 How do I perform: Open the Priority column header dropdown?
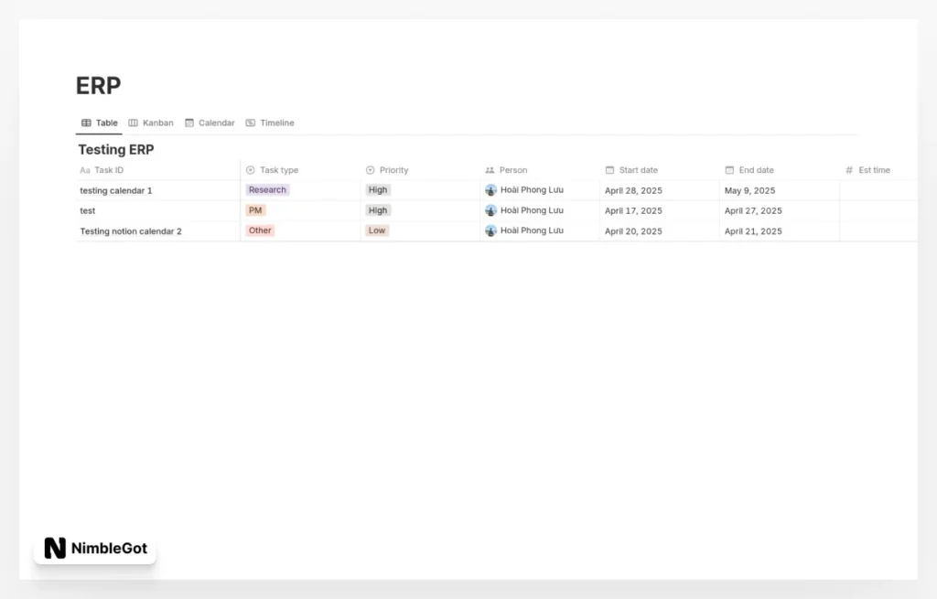tap(393, 170)
